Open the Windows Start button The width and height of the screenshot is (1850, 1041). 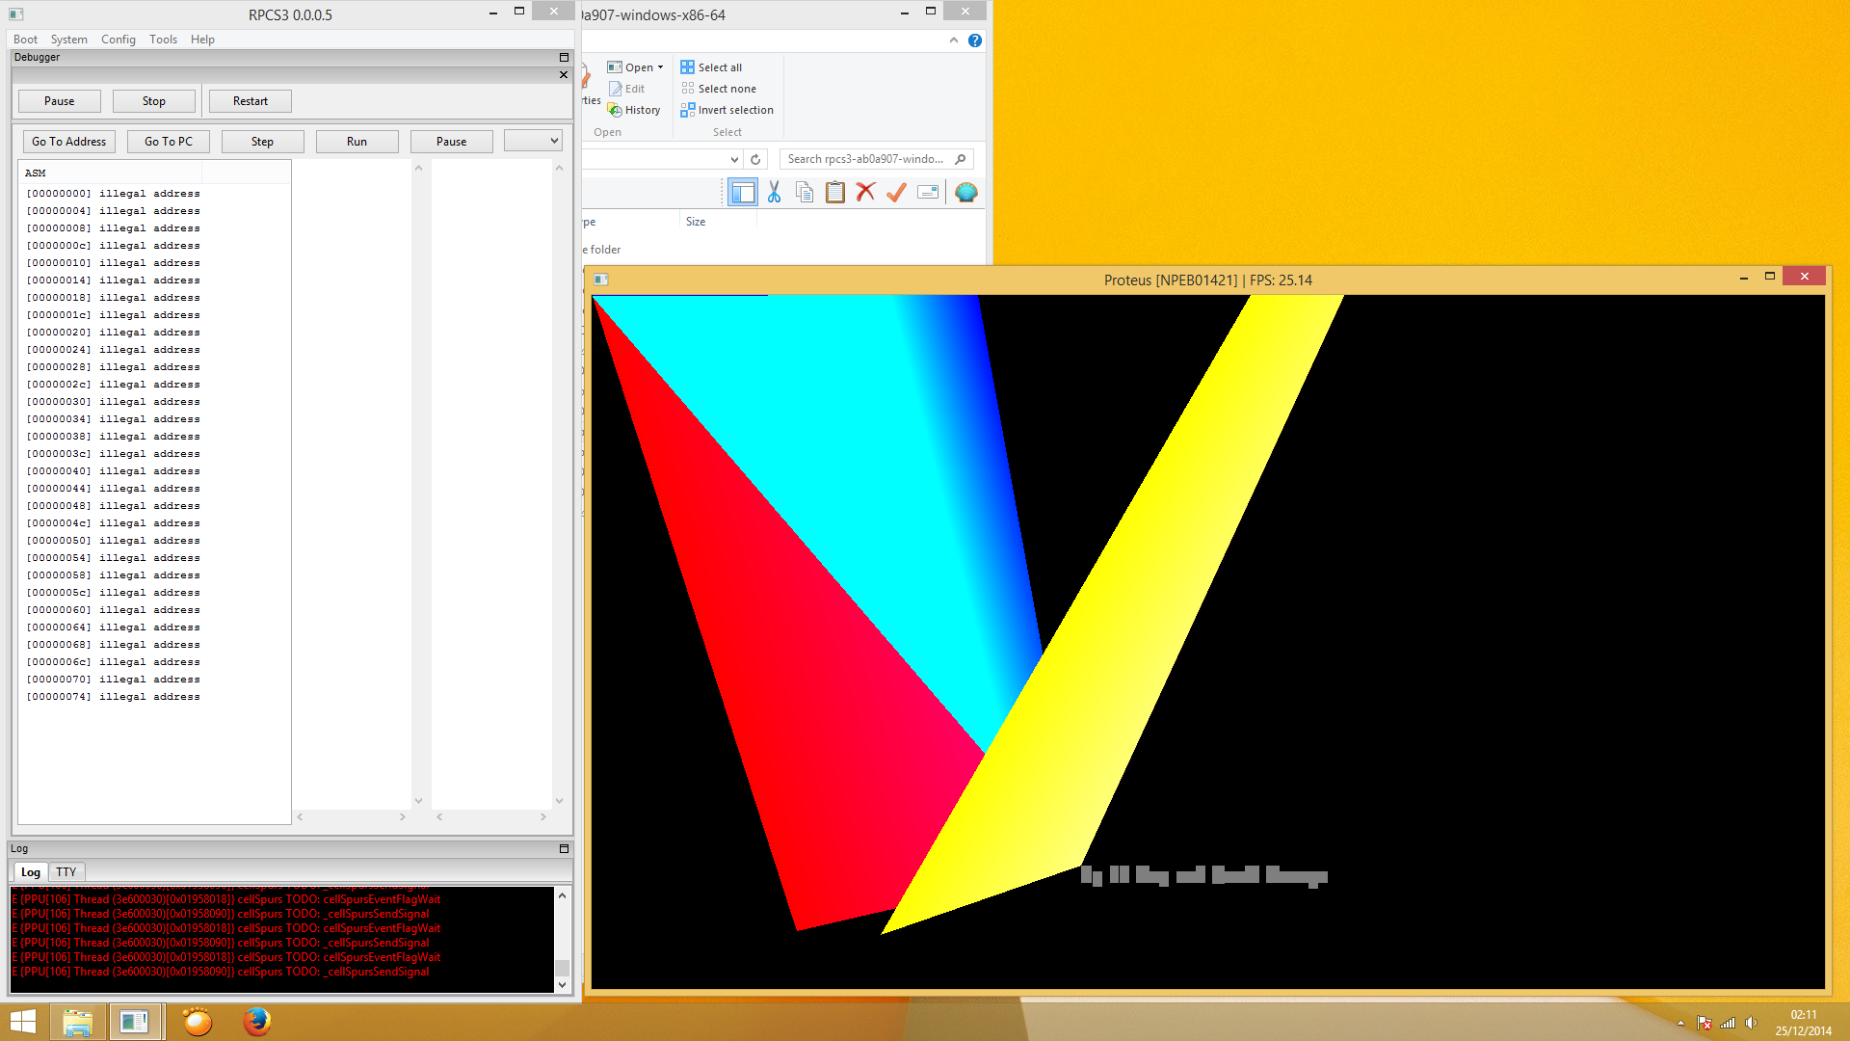point(23,1022)
